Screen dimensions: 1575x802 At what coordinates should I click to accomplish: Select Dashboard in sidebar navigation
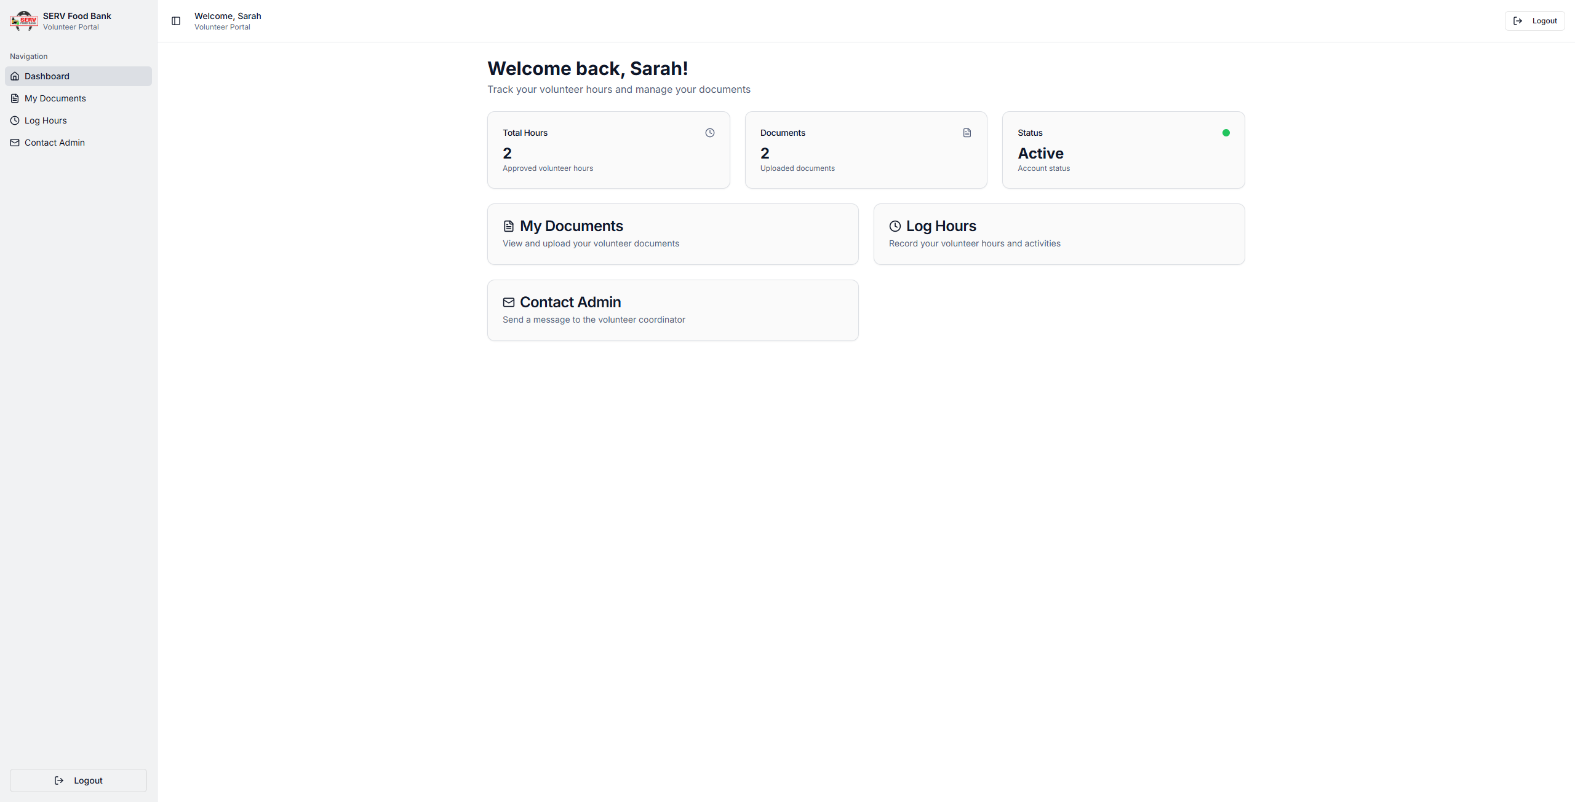pyautogui.click(x=47, y=76)
